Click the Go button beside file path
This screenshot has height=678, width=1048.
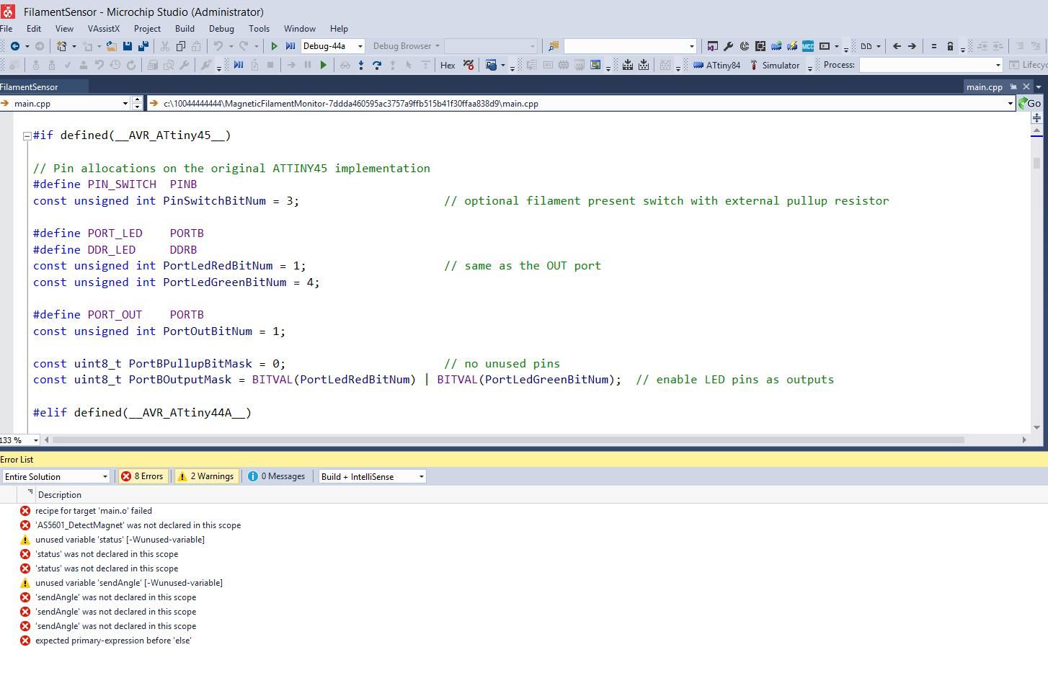(1030, 103)
